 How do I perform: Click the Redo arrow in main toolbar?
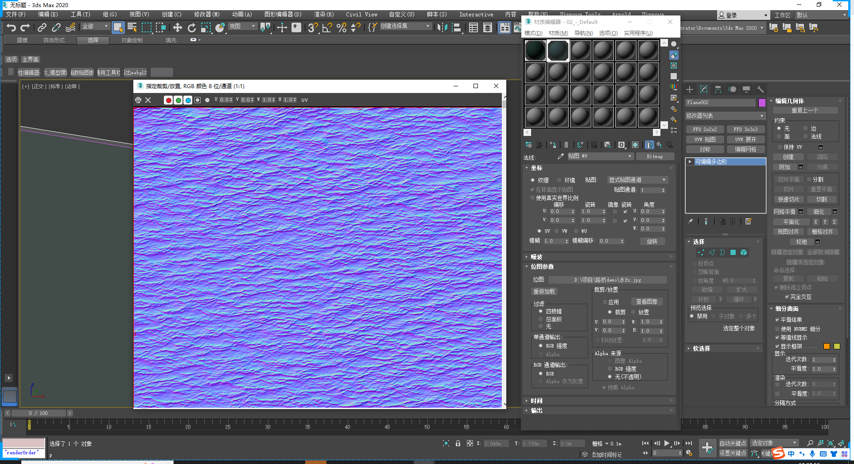25,28
